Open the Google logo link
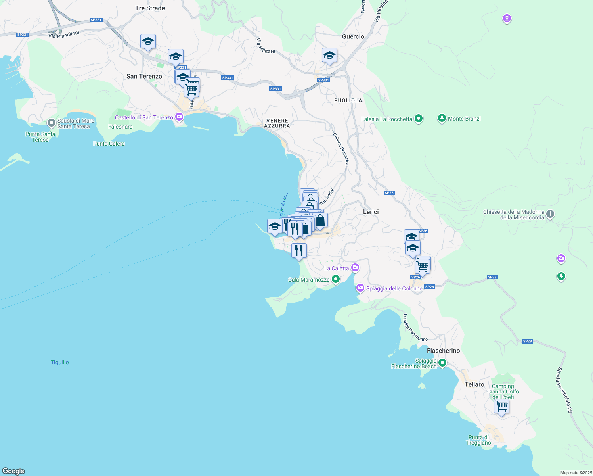 (x=13, y=471)
